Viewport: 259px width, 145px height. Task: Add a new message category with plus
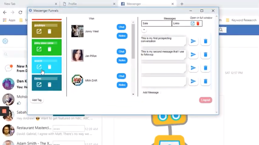144,30
